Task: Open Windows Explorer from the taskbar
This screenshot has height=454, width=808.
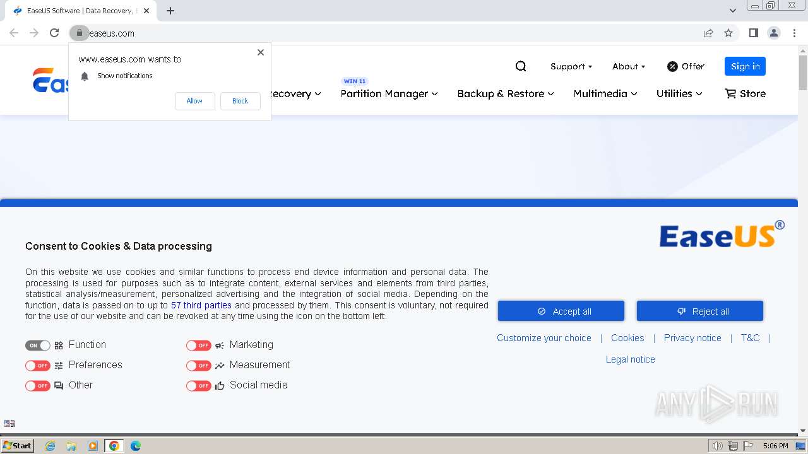Action: (x=71, y=446)
